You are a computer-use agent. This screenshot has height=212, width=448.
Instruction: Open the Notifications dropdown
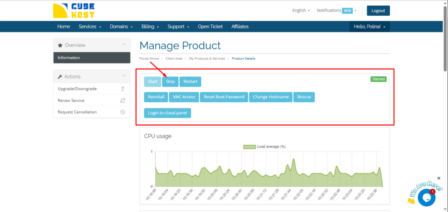click(336, 10)
